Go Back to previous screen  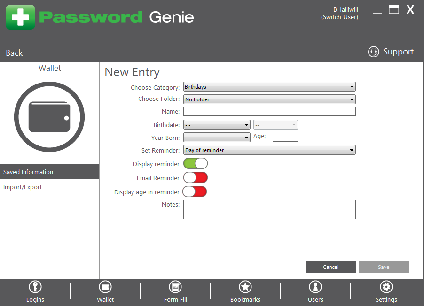pyautogui.click(x=14, y=53)
